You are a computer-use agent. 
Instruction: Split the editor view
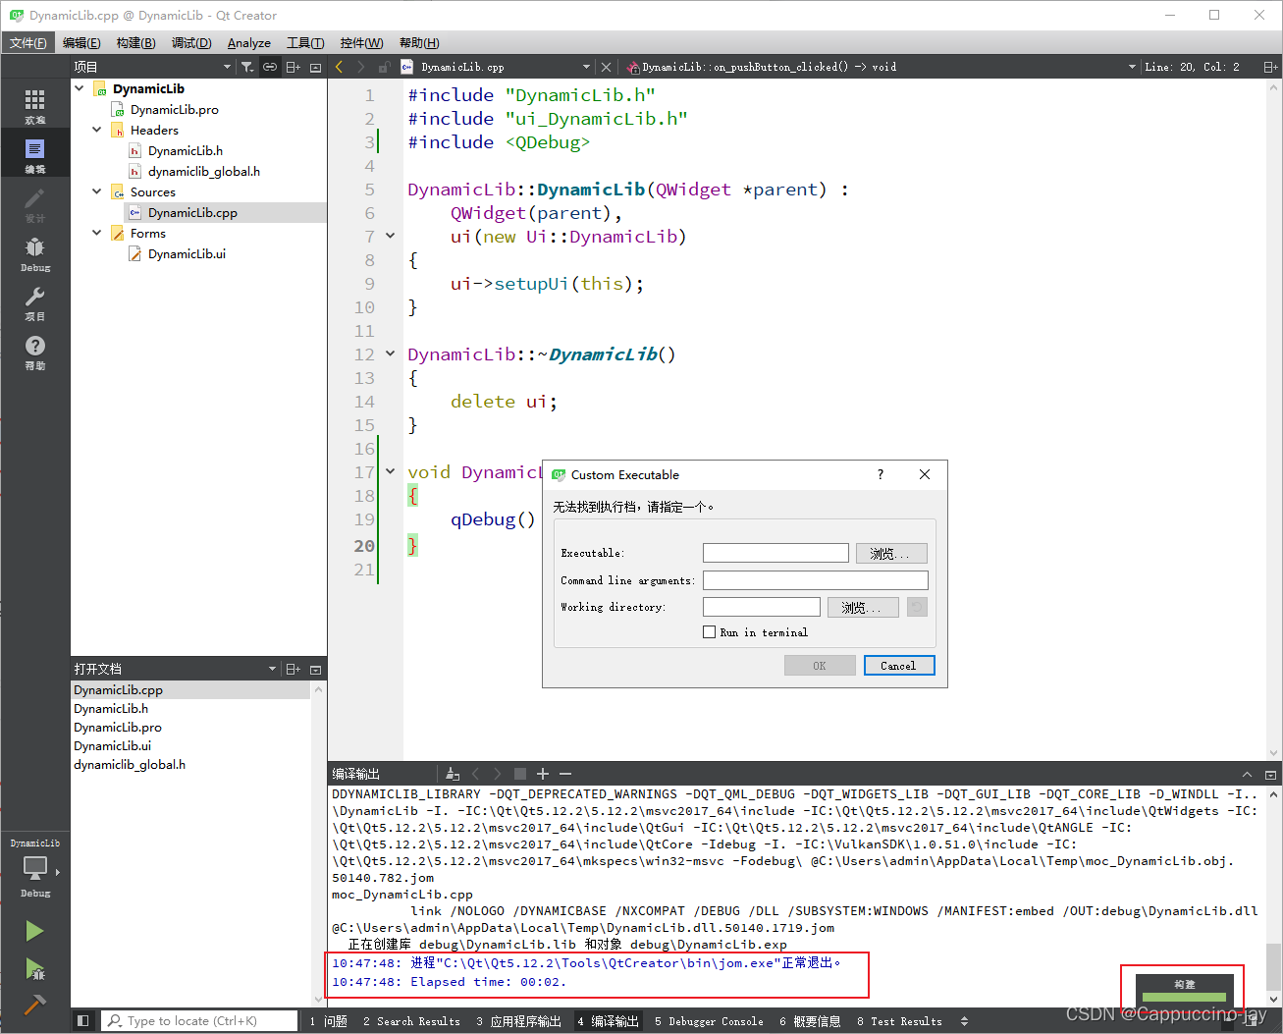(1270, 67)
